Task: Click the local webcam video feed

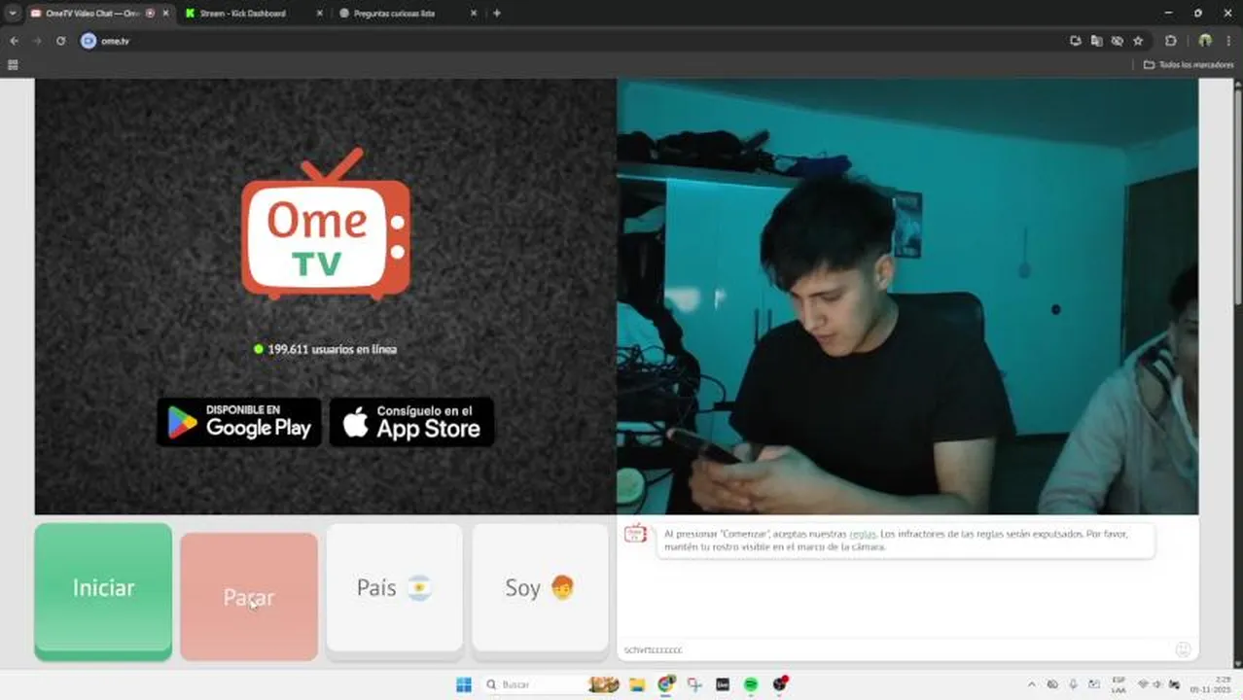Action: (x=907, y=297)
